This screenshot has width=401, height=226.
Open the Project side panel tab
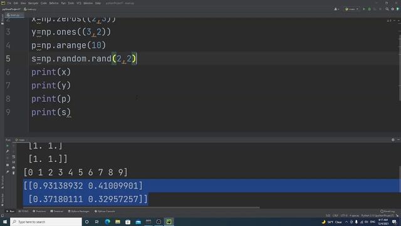click(x=3, y=19)
